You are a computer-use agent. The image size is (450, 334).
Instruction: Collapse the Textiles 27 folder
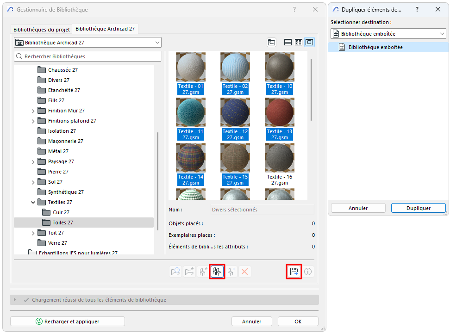coord(33,203)
